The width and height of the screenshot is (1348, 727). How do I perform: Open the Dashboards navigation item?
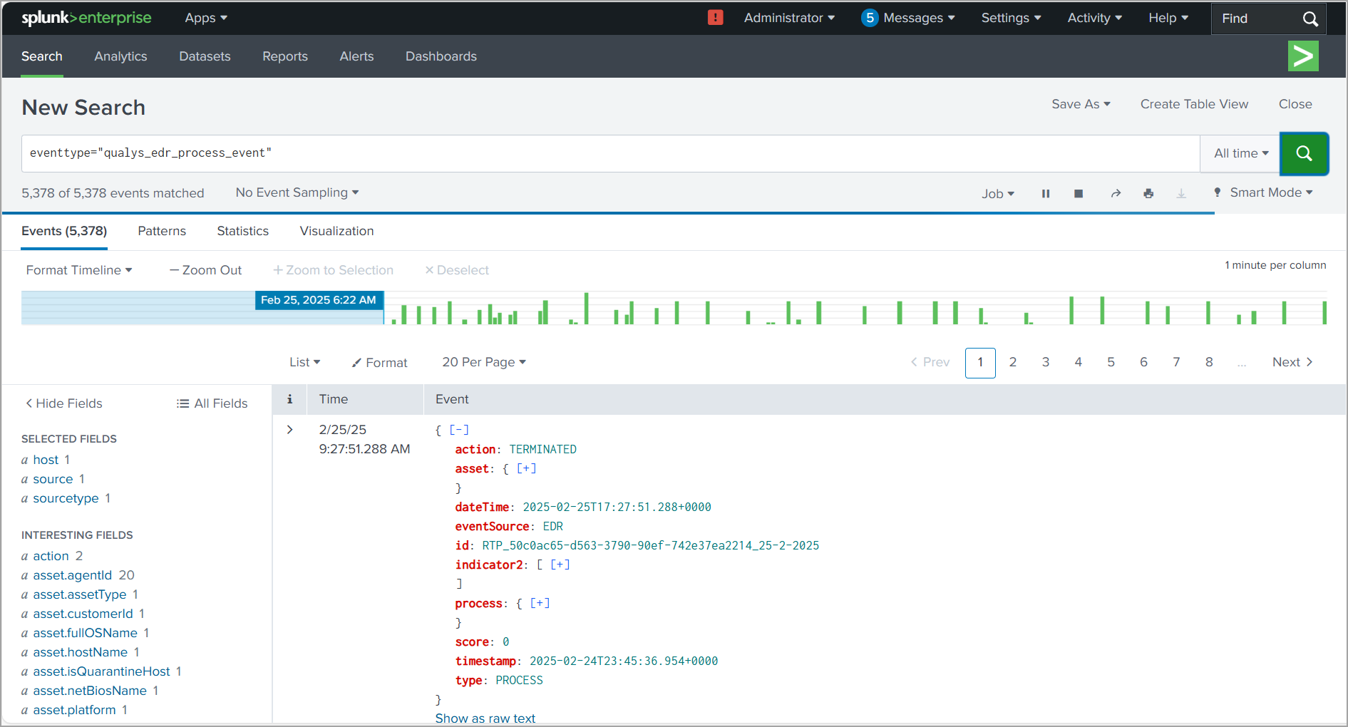pyautogui.click(x=441, y=56)
